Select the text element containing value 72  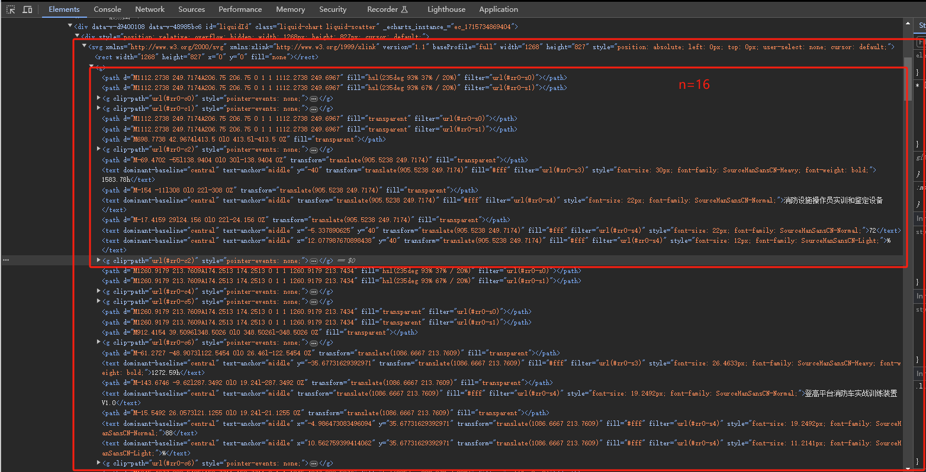(501, 230)
